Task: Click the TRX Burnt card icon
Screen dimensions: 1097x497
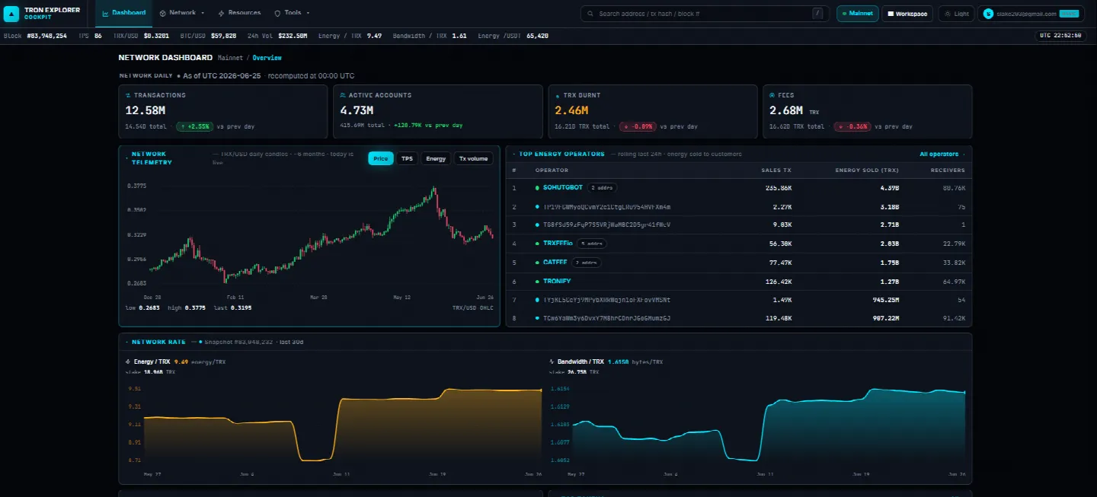Action: (x=558, y=95)
